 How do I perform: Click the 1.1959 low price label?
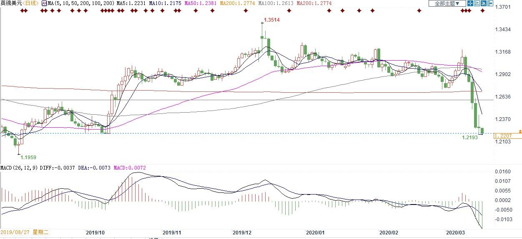pyautogui.click(x=28, y=158)
